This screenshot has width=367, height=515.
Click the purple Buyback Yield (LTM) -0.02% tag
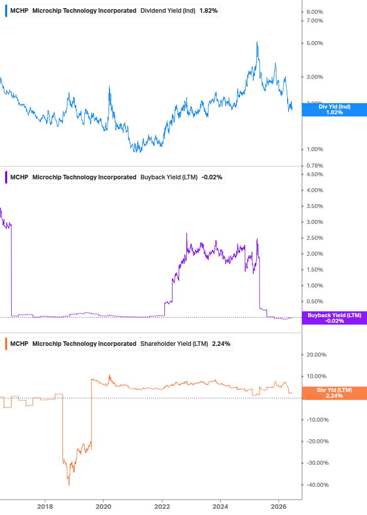334,318
